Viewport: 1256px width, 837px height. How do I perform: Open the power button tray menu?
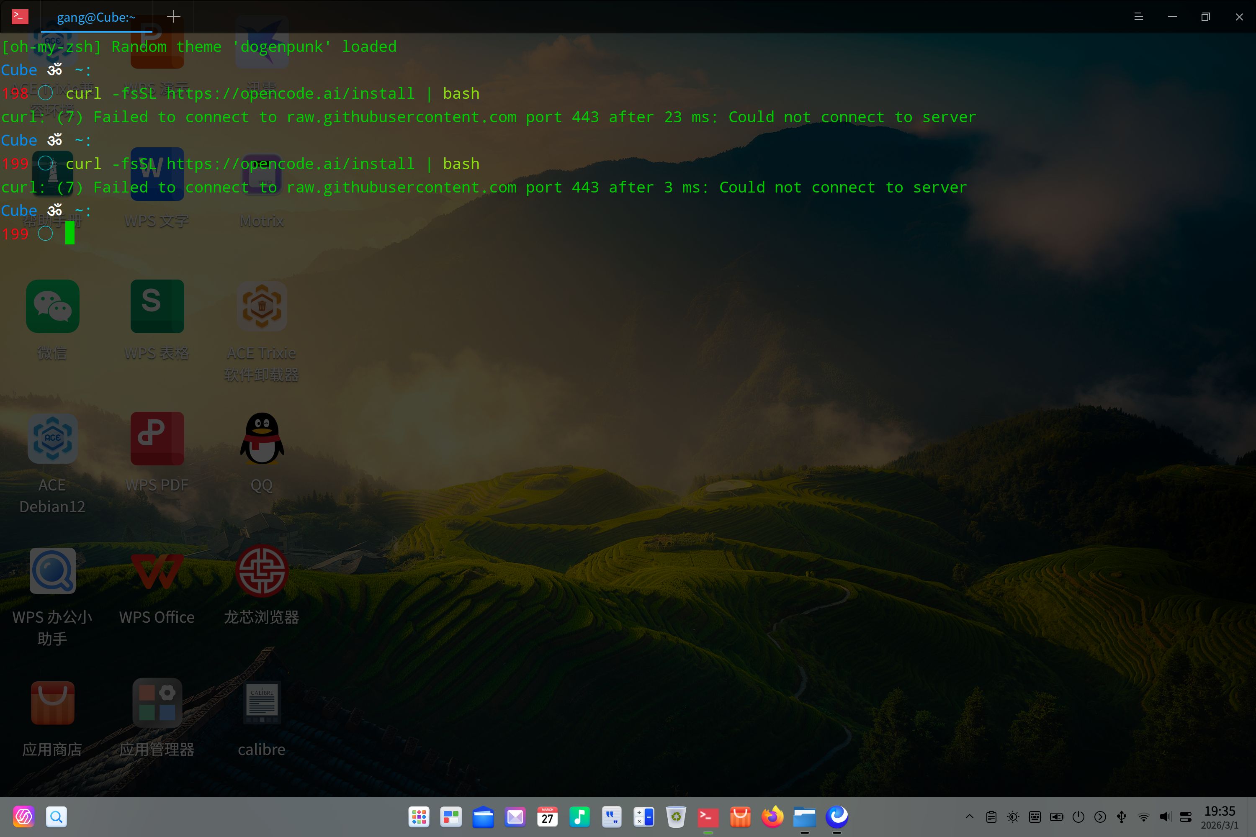(x=1078, y=817)
